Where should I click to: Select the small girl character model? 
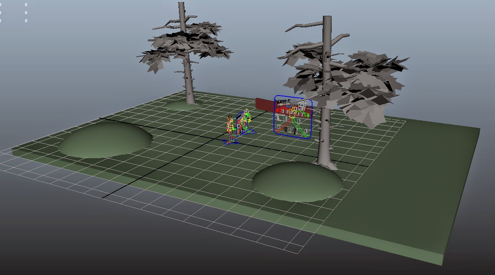tap(229, 124)
